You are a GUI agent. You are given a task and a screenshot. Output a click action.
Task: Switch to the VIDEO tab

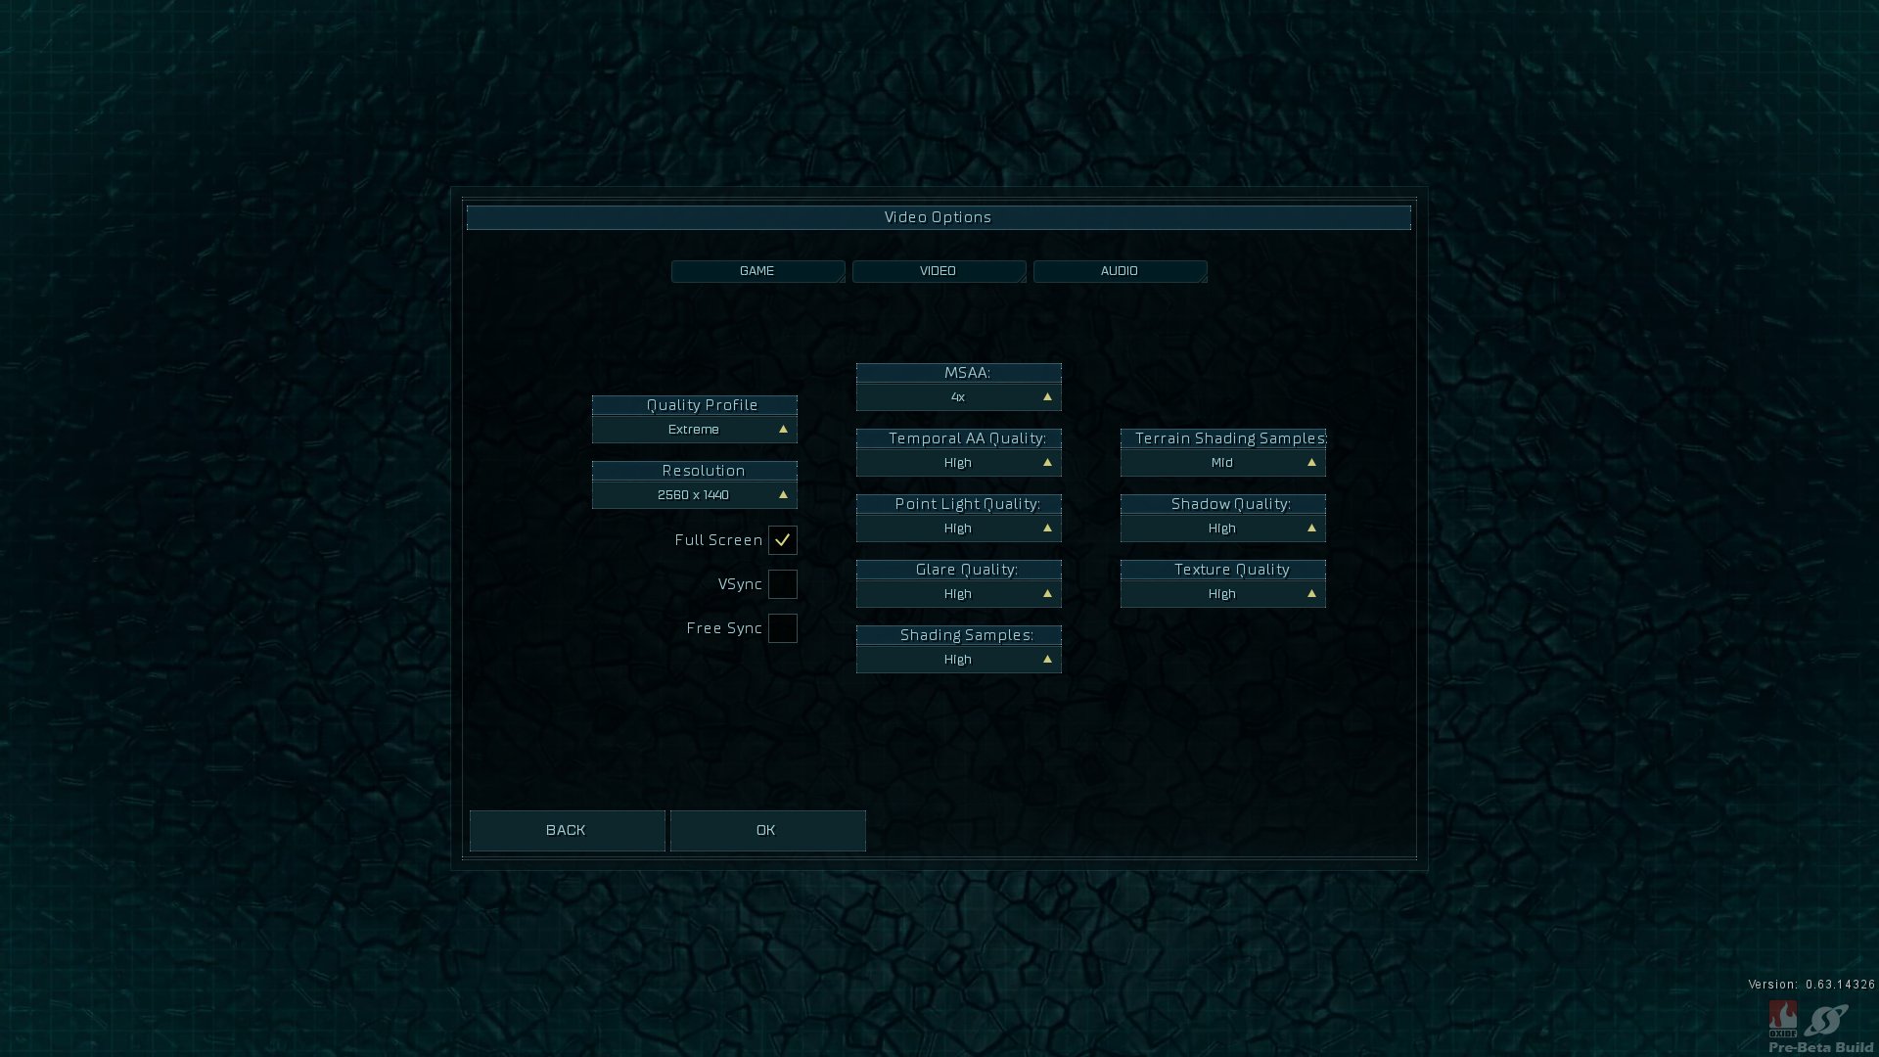[x=939, y=271]
